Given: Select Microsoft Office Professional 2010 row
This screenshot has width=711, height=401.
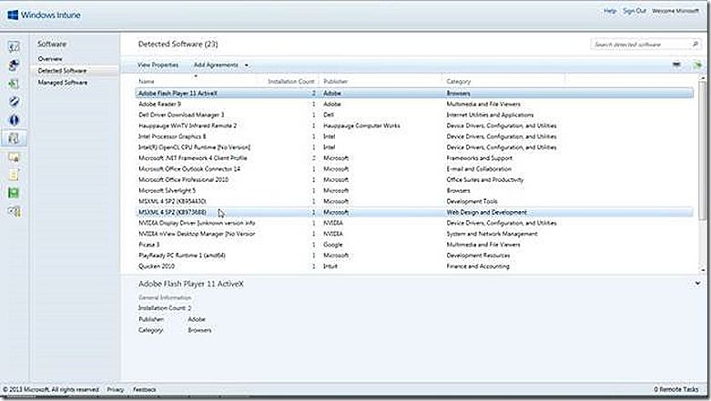Looking at the screenshot, I should 414,180.
